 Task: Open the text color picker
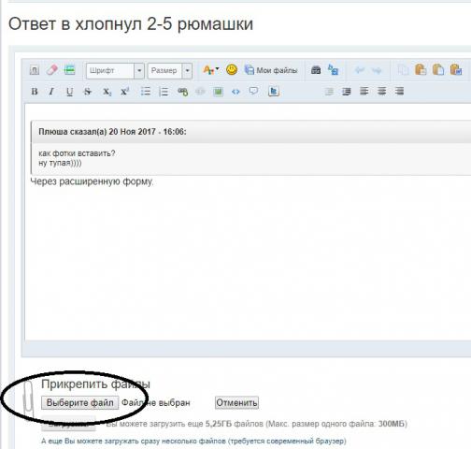point(211,70)
